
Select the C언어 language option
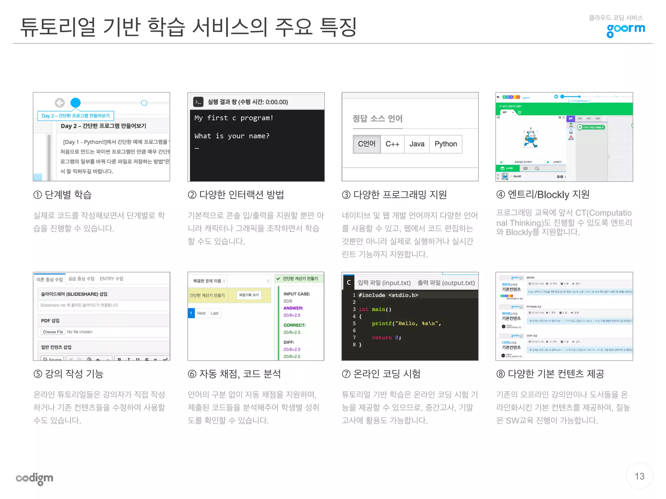pyautogui.click(x=366, y=144)
